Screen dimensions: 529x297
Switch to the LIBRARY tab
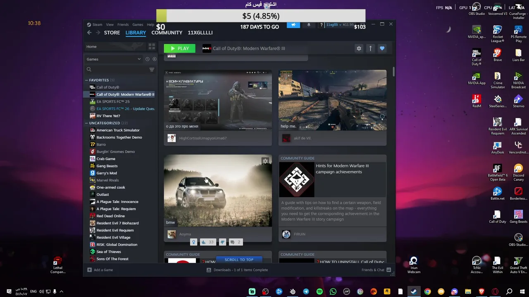click(x=136, y=33)
